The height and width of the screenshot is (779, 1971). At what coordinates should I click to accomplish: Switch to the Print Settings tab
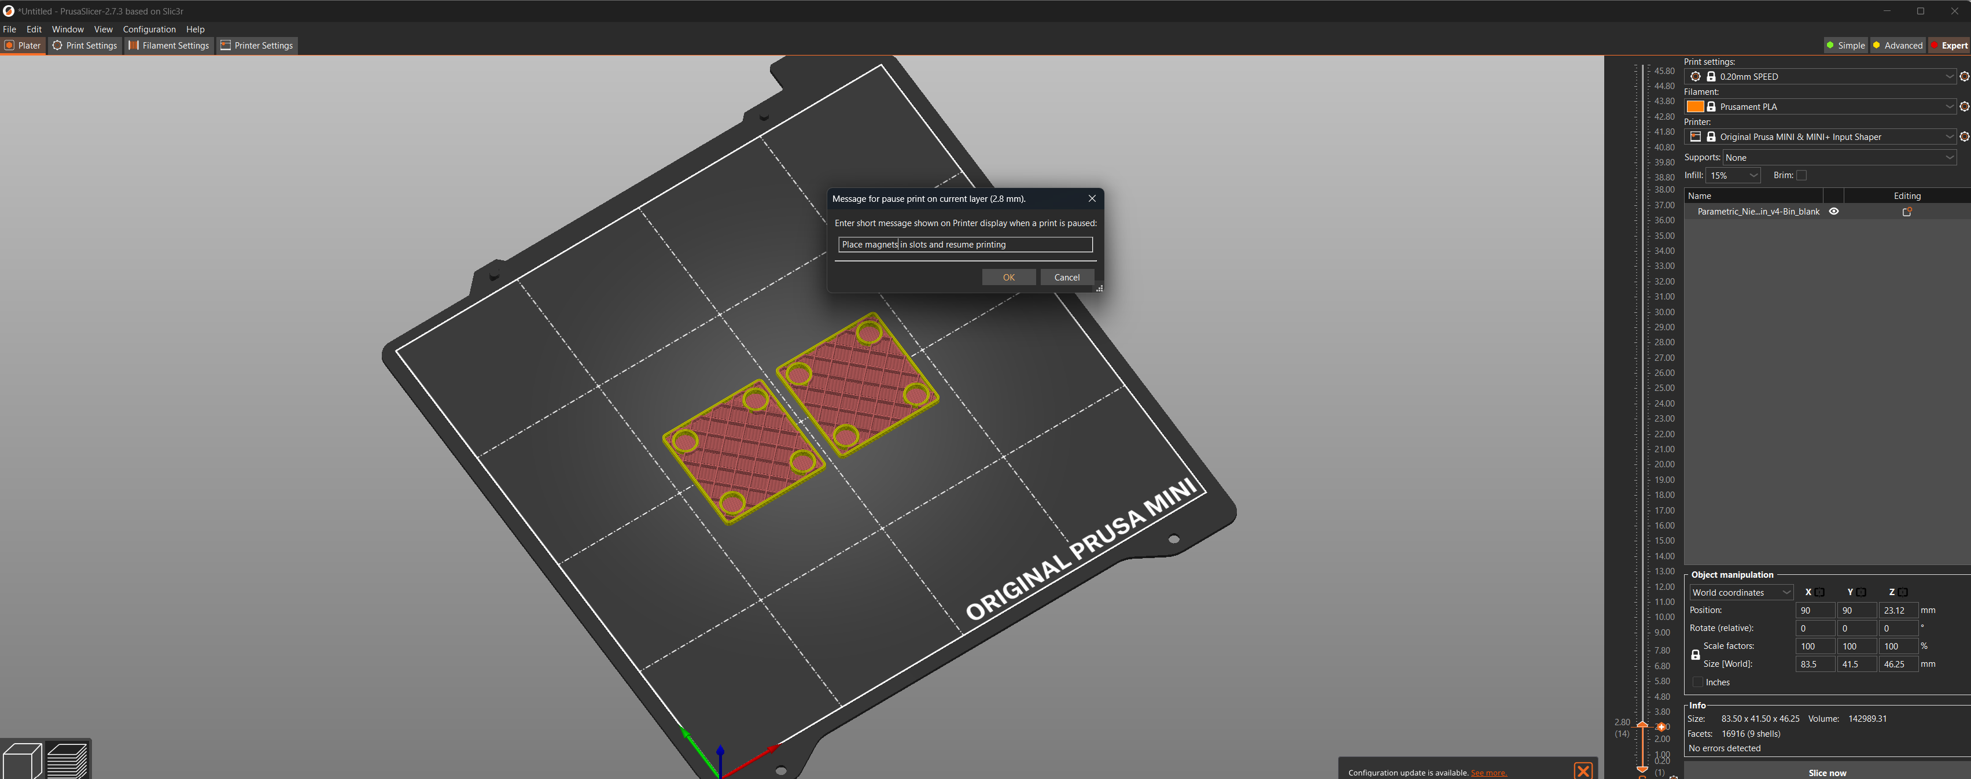coord(84,45)
